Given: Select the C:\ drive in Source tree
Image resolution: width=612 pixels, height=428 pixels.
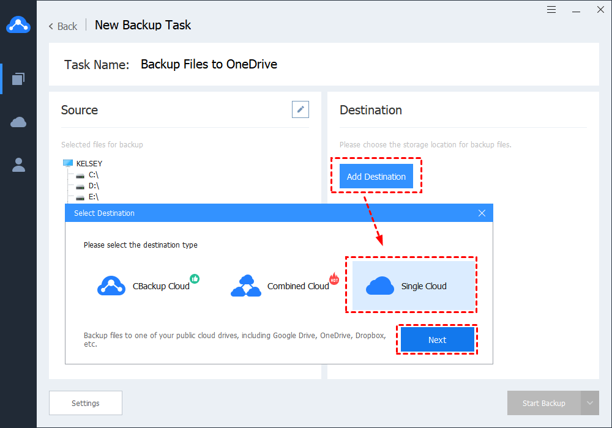Looking at the screenshot, I should click(94, 175).
